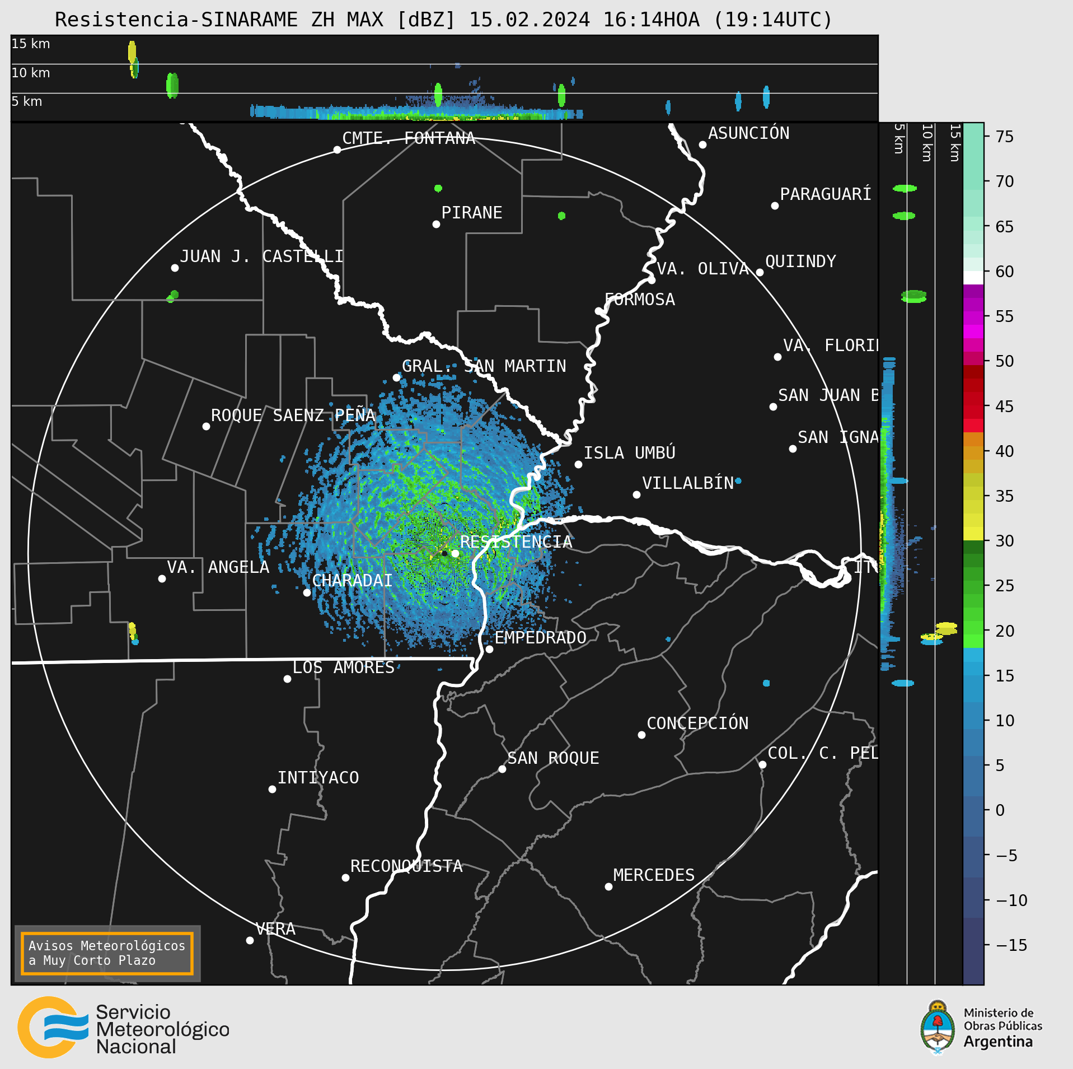The width and height of the screenshot is (1073, 1069).
Task: Click the SAN IGNA label
Action: pos(838,437)
